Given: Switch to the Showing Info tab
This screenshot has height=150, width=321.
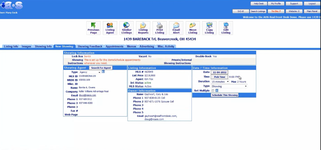Looking at the screenshot, I should pos(43,47).
